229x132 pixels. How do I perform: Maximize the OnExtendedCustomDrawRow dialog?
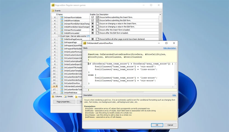(166, 43)
